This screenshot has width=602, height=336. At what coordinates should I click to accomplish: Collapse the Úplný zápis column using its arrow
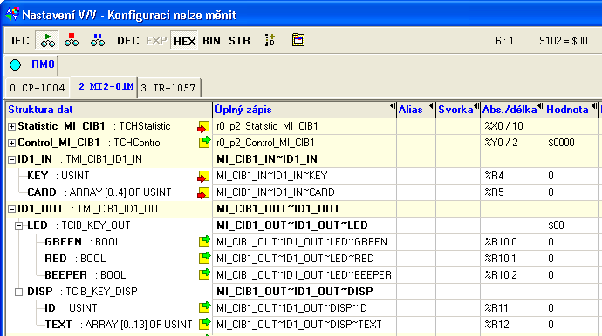[393, 105]
